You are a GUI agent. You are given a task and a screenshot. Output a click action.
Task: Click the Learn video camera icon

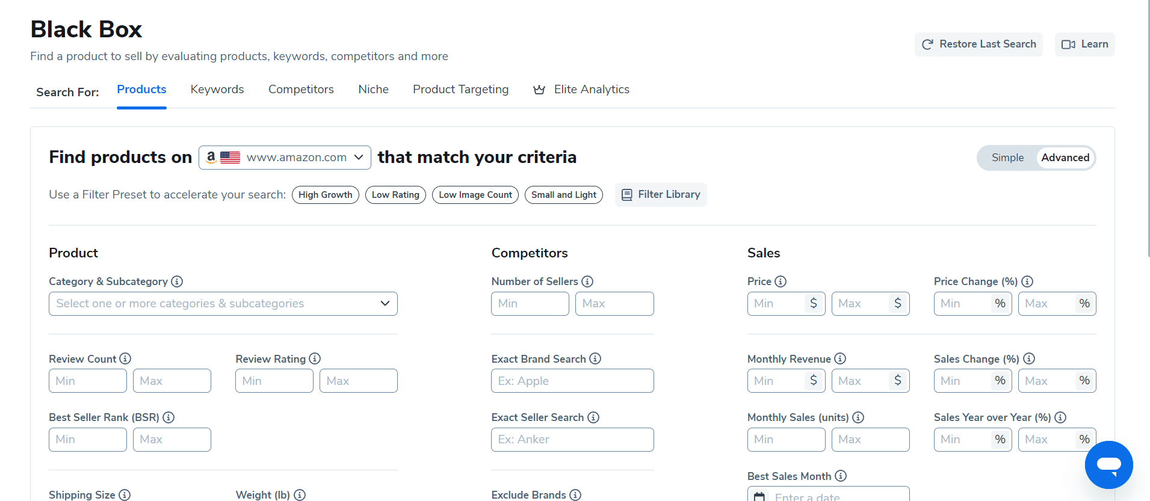[x=1068, y=45]
